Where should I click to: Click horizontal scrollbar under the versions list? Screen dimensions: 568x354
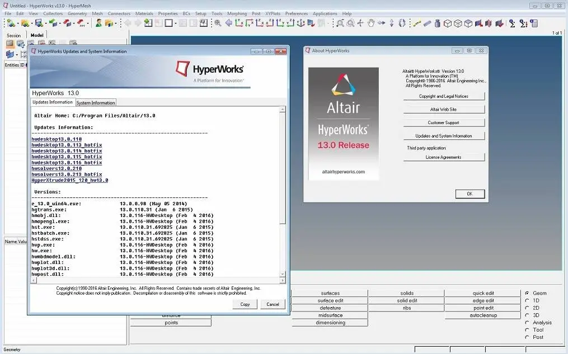click(x=158, y=281)
